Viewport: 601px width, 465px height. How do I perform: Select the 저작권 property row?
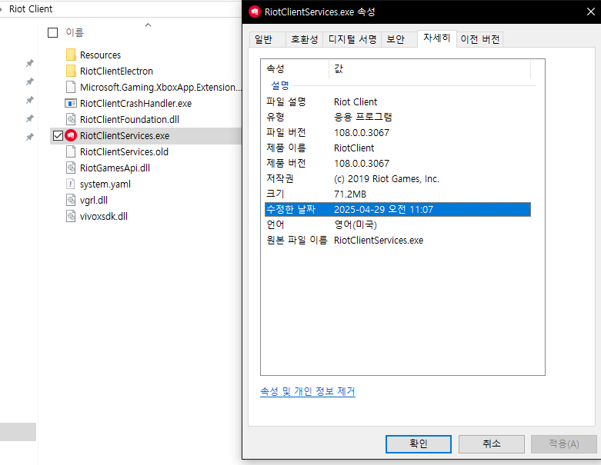[398, 179]
